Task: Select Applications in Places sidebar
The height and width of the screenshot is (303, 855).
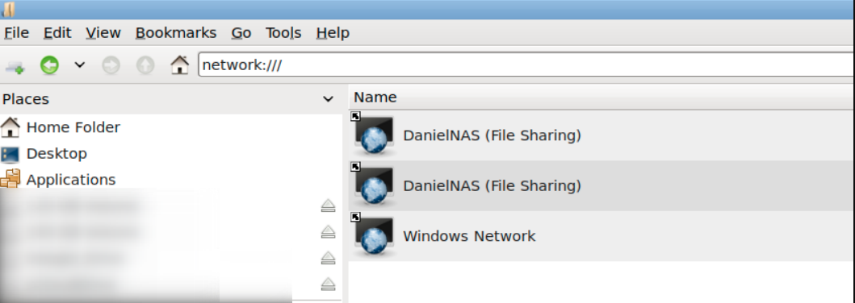Action: [x=71, y=180]
